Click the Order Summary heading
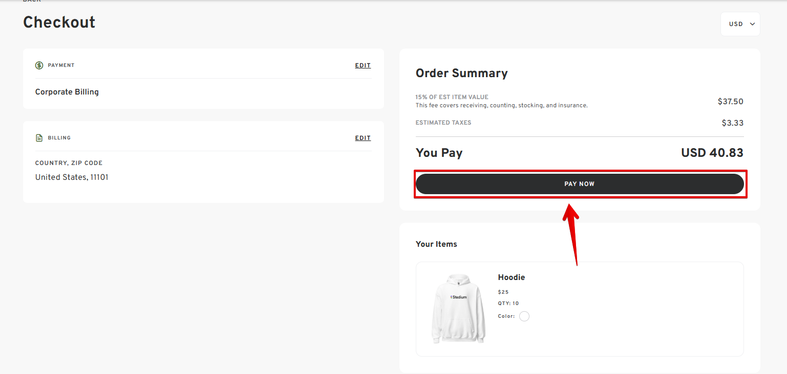 [462, 73]
